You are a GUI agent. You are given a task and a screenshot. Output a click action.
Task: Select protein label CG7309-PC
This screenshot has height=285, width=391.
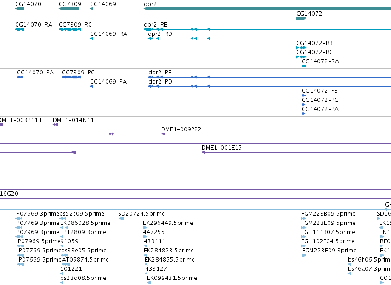click(x=78, y=73)
